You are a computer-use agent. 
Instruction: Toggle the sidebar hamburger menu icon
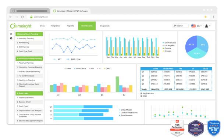(x=11, y=34)
